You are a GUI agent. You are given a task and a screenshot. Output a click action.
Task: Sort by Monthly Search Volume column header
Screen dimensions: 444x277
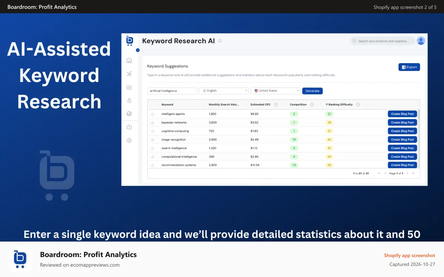(x=224, y=105)
